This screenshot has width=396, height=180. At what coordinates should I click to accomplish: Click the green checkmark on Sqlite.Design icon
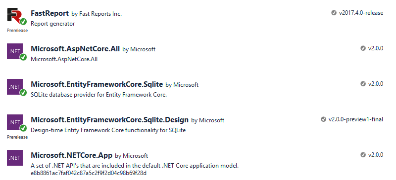pos(23,128)
